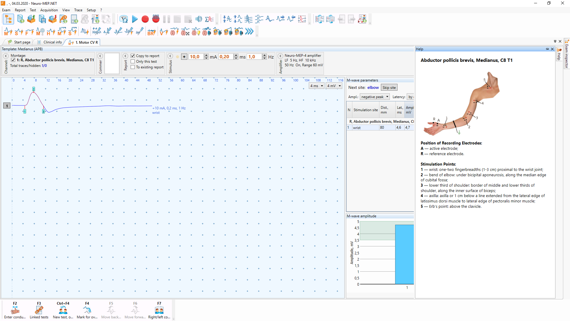Click Right/left comparison F7 icon

tap(159, 311)
